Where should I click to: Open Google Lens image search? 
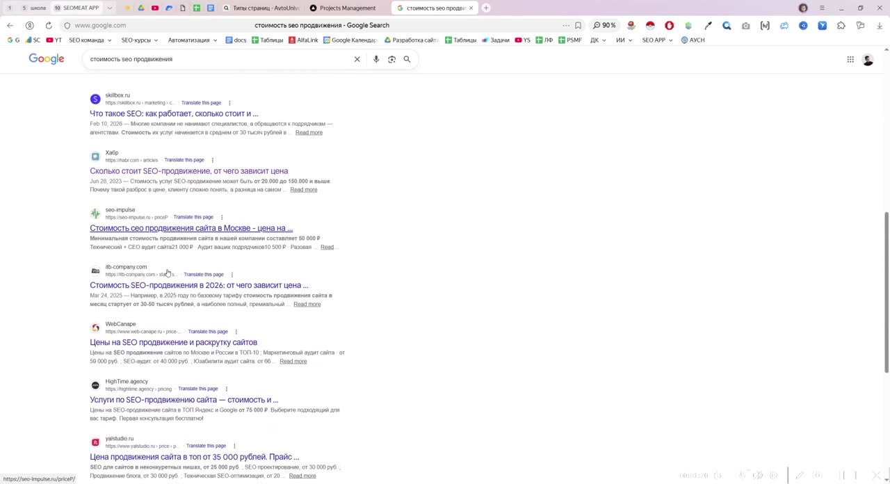click(391, 59)
